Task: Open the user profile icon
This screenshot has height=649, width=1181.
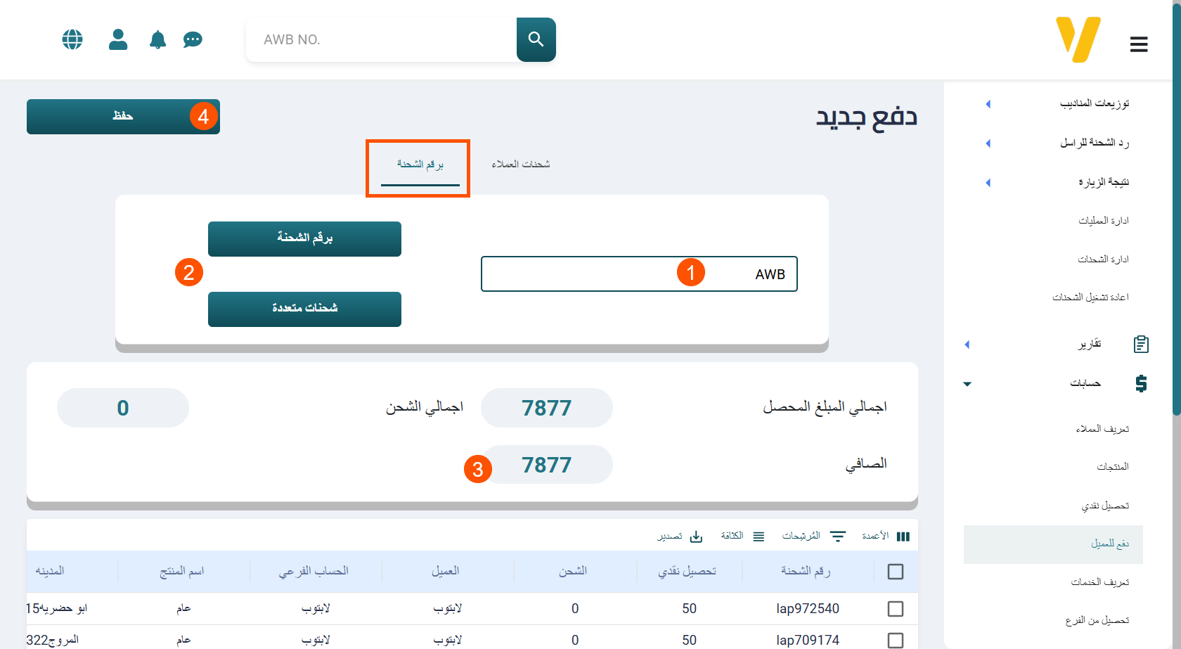Action: pyautogui.click(x=118, y=39)
